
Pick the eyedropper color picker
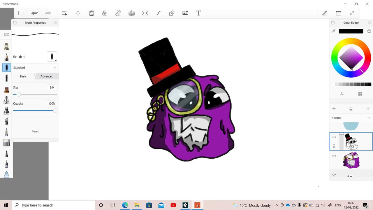click(334, 31)
